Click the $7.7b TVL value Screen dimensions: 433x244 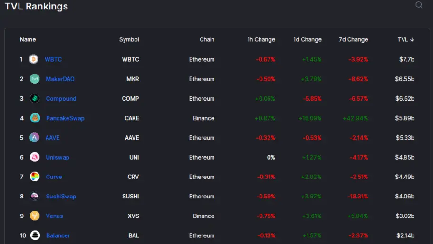click(x=407, y=59)
